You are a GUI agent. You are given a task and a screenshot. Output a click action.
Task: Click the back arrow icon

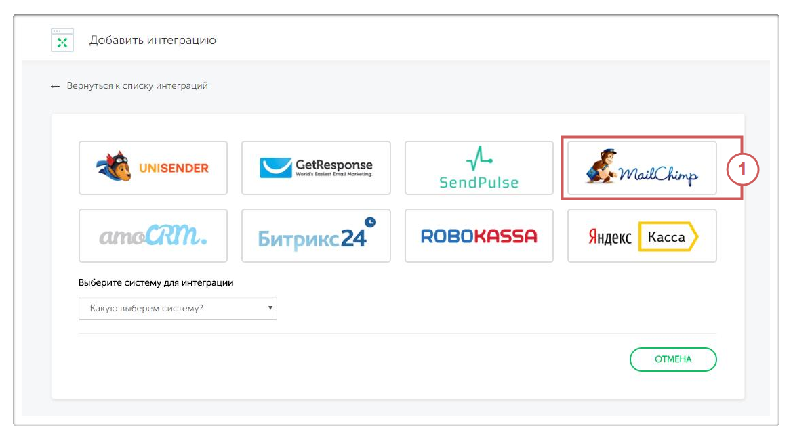(56, 87)
